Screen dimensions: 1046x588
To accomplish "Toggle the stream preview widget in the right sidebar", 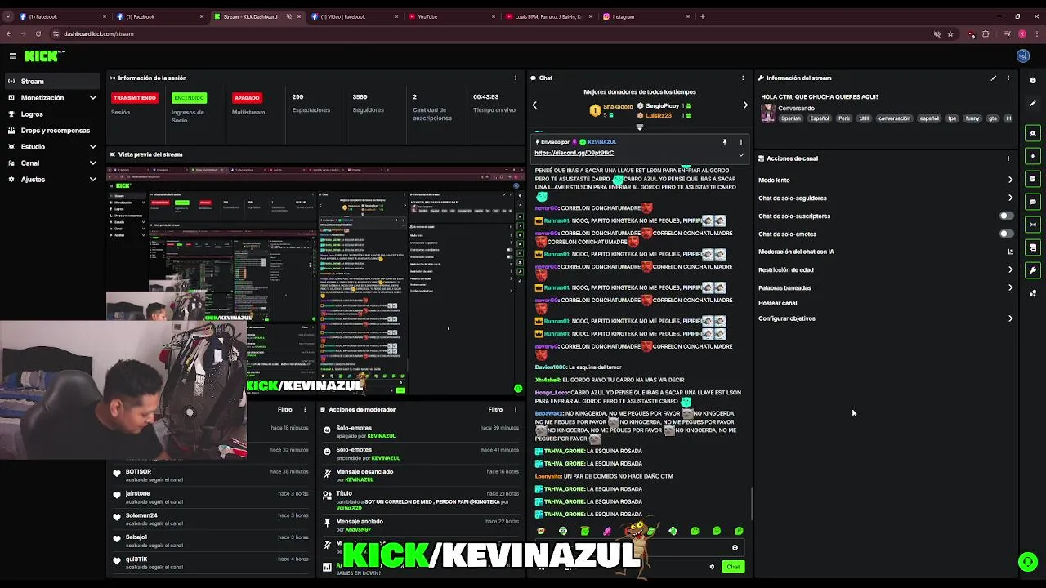I will point(1033,133).
